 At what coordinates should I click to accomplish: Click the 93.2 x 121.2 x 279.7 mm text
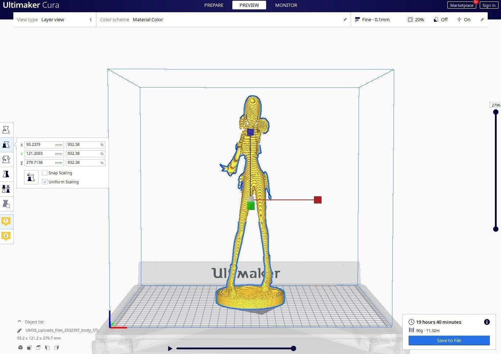click(x=39, y=338)
